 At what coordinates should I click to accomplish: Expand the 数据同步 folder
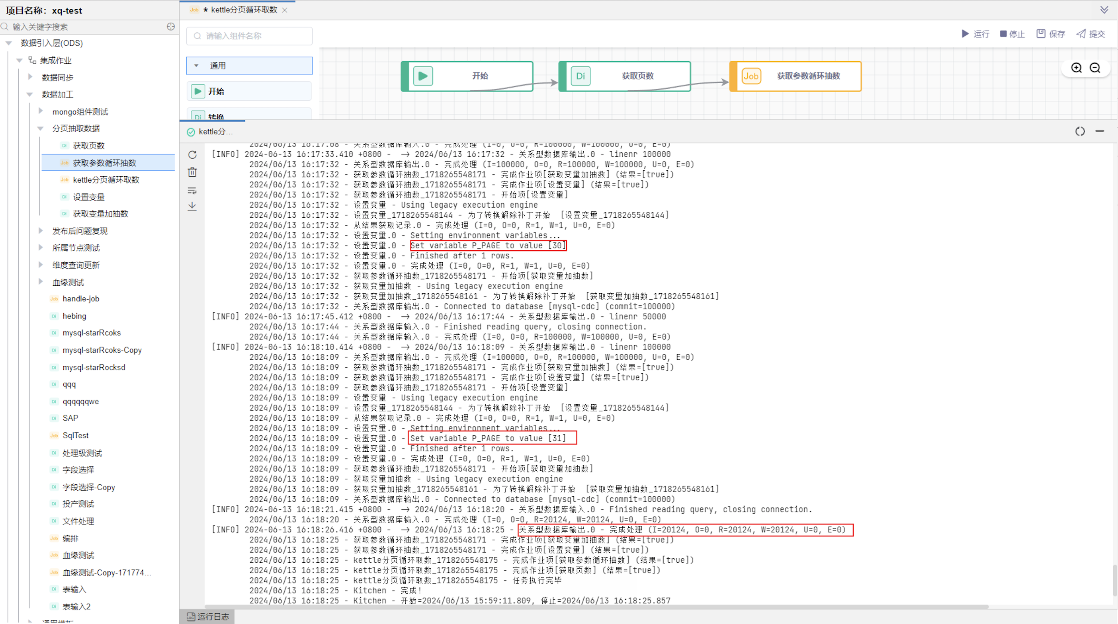click(x=30, y=77)
